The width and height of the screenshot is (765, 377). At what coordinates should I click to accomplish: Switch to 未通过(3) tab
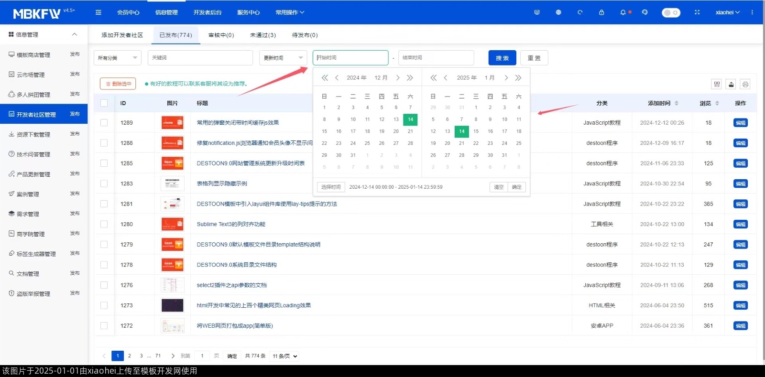click(263, 35)
